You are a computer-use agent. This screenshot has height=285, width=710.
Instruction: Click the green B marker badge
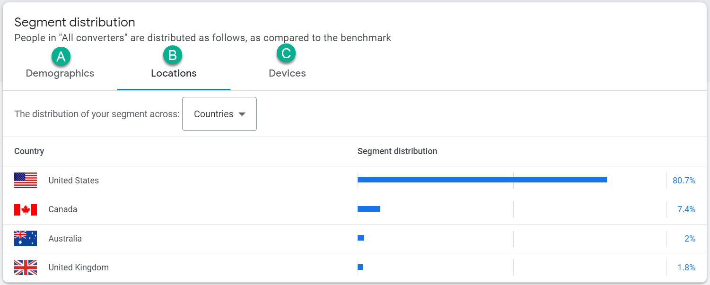[173, 55]
